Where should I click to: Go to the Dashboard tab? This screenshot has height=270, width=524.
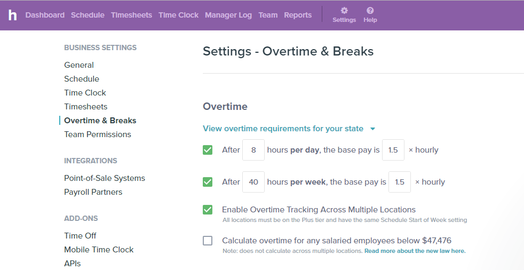point(45,15)
